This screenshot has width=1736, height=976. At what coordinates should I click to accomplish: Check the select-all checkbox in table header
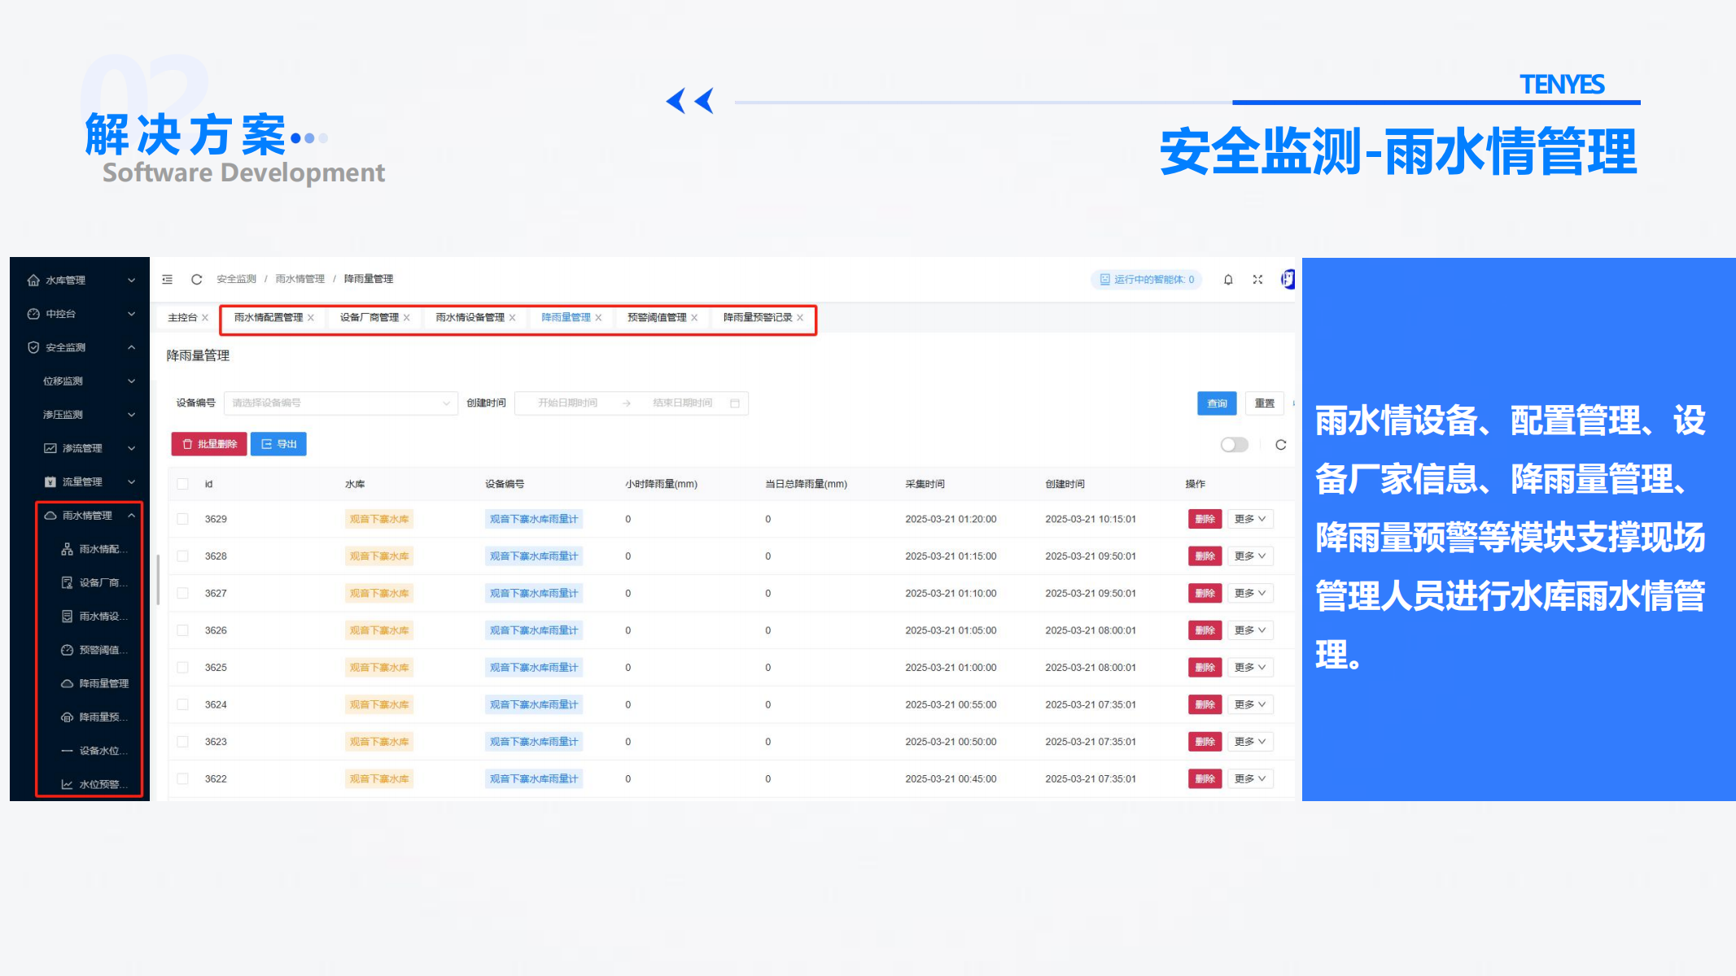[x=183, y=484]
